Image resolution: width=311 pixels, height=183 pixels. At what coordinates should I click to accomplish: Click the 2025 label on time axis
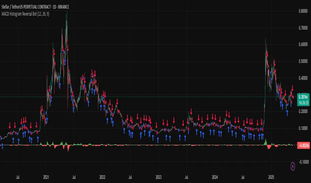click(271, 177)
